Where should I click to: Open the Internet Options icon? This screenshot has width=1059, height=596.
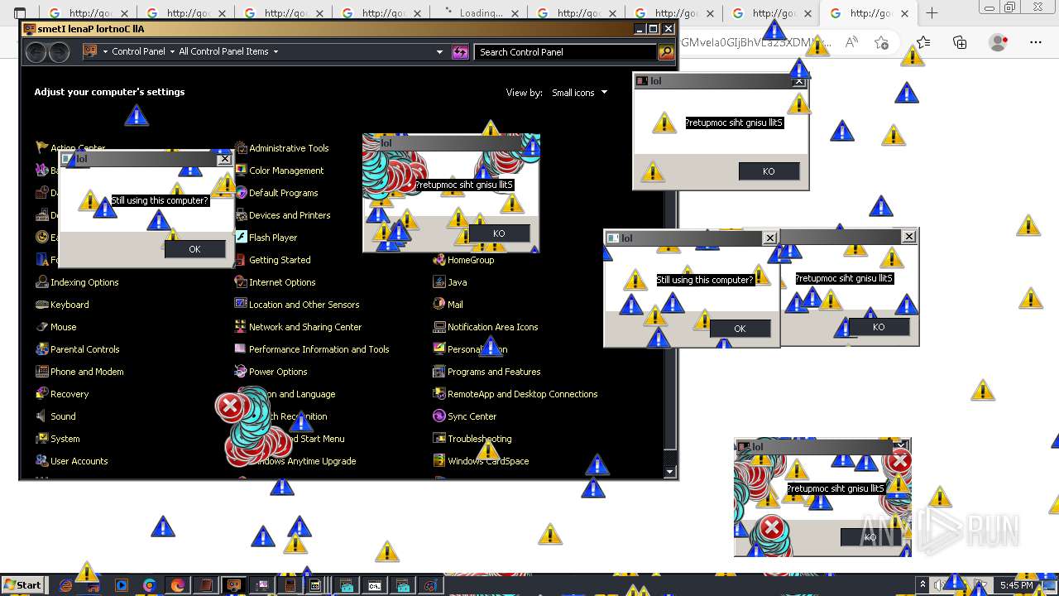coord(241,282)
